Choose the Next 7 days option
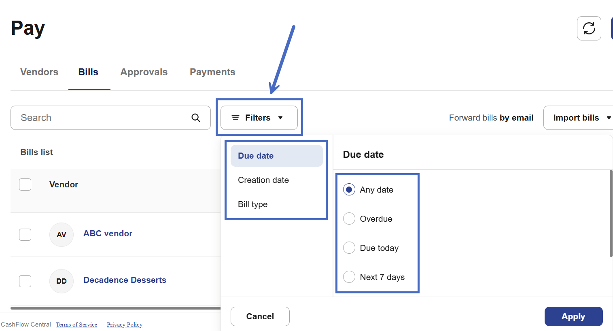The image size is (613, 331). click(349, 277)
